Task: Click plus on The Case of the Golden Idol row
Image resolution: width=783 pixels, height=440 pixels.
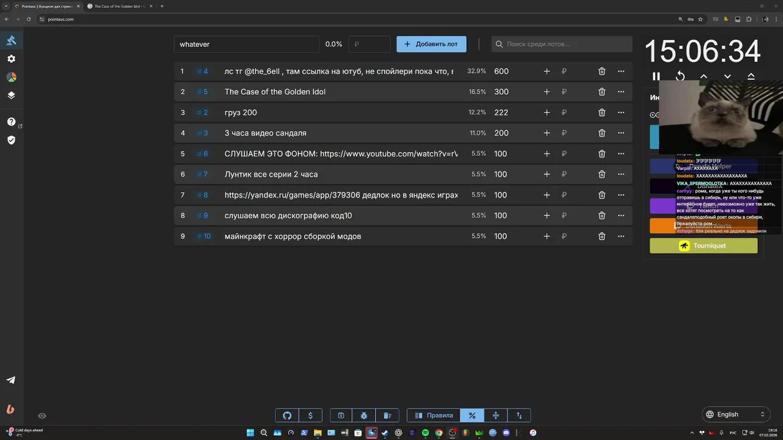Action: [547, 92]
